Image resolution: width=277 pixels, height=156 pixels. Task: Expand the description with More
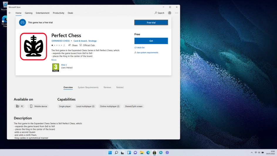[54, 60]
